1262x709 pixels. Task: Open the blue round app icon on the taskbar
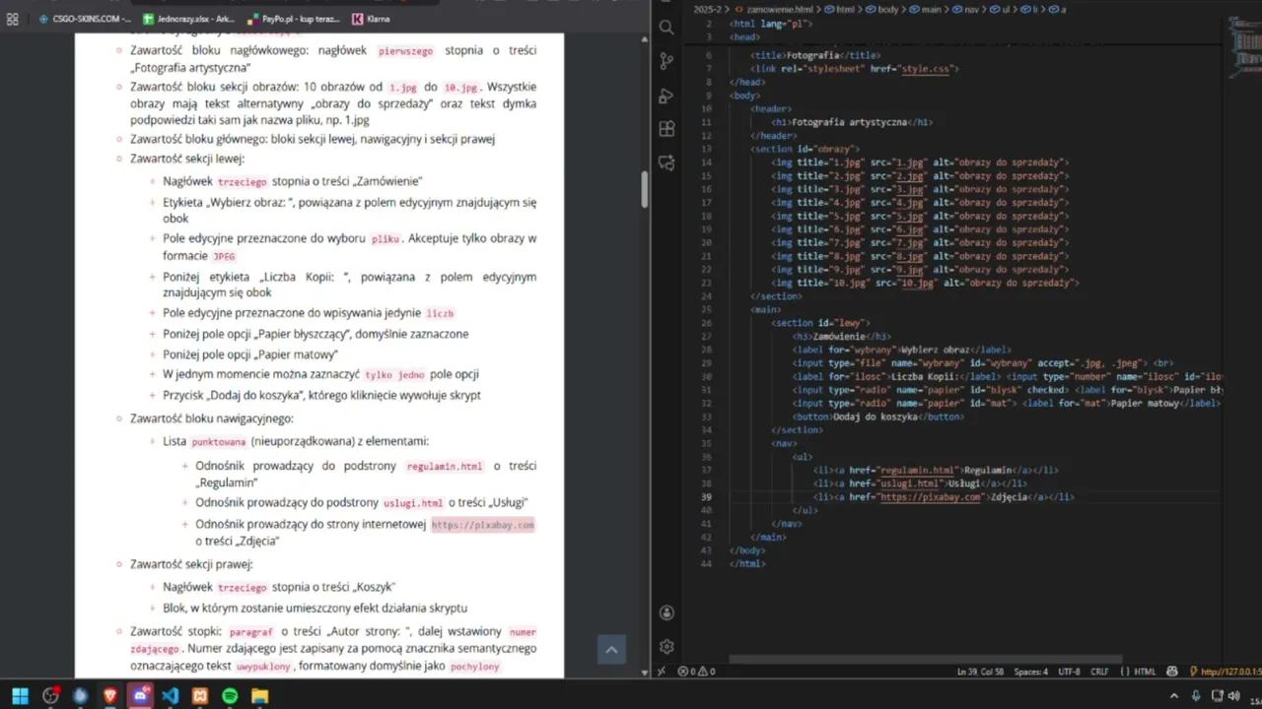click(81, 696)
